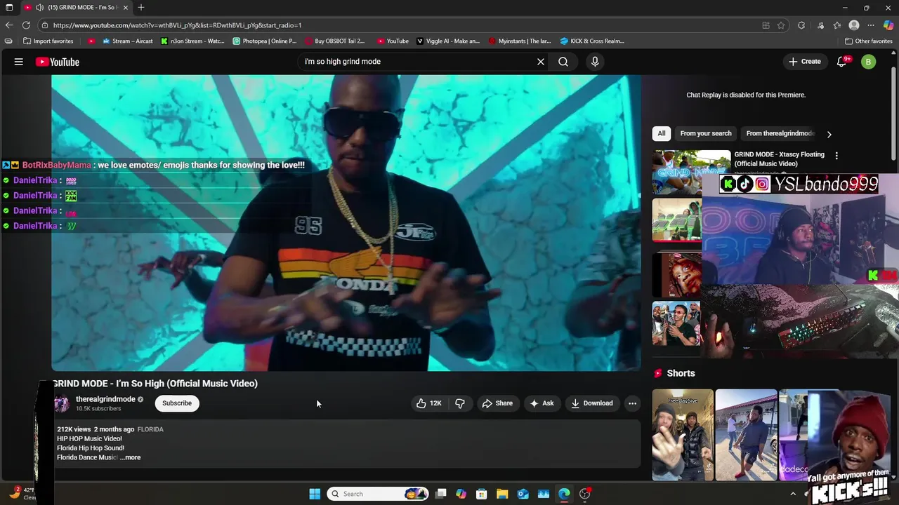Show more filter chips with arrow
This screenshot has width=899, height=505.
(x=829, y=134)
